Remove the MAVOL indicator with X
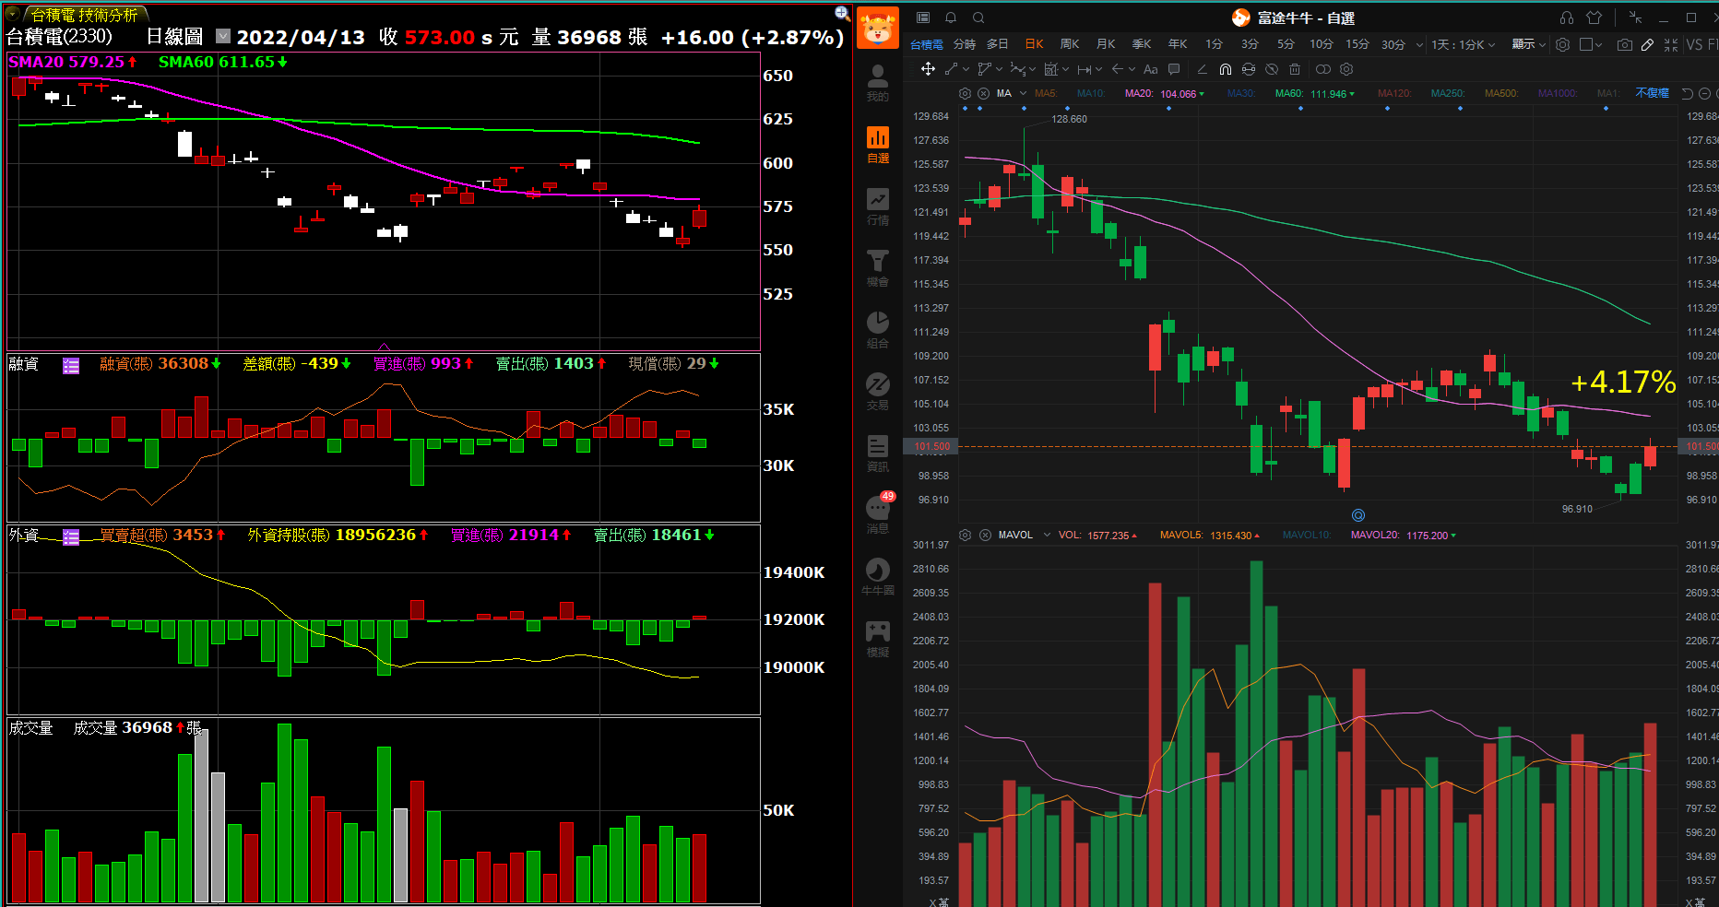Screen dimensions: 1719x907 pos(985,535)
